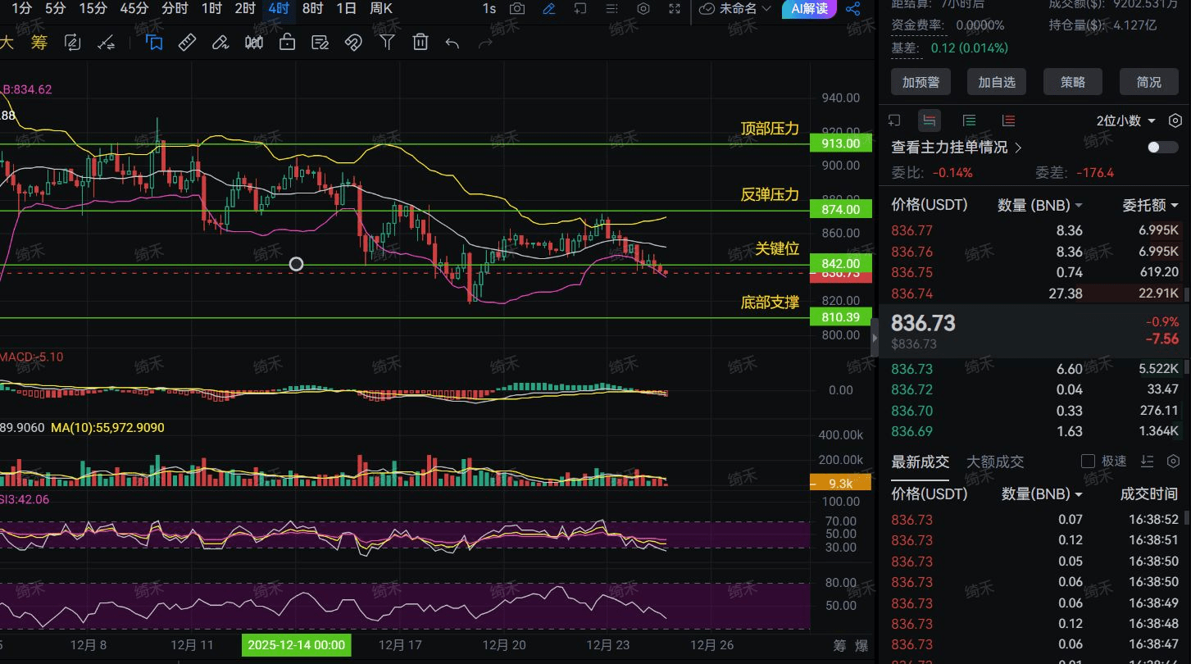Viewport: 1191px width, 664px height.
Task: Expand the 数量 (BNB) order book dropdown
Action: pyautogui.click(x=1039, y=205)
